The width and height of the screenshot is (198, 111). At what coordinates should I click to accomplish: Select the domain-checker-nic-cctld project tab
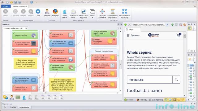click(13, 28)
